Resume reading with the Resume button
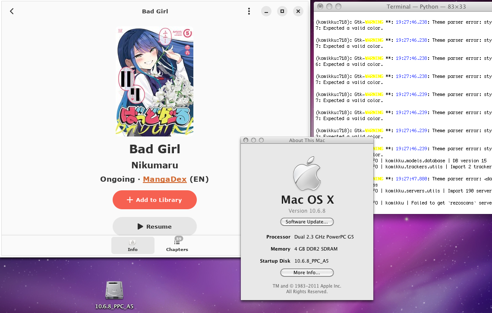Image resolution: width=492 pixels, height=313 pixels. pyautogui.click(x=155, y=226)
